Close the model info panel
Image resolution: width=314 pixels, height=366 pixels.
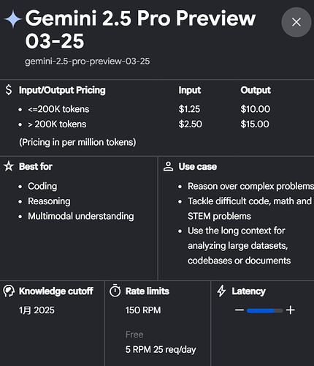pos(296,22)
